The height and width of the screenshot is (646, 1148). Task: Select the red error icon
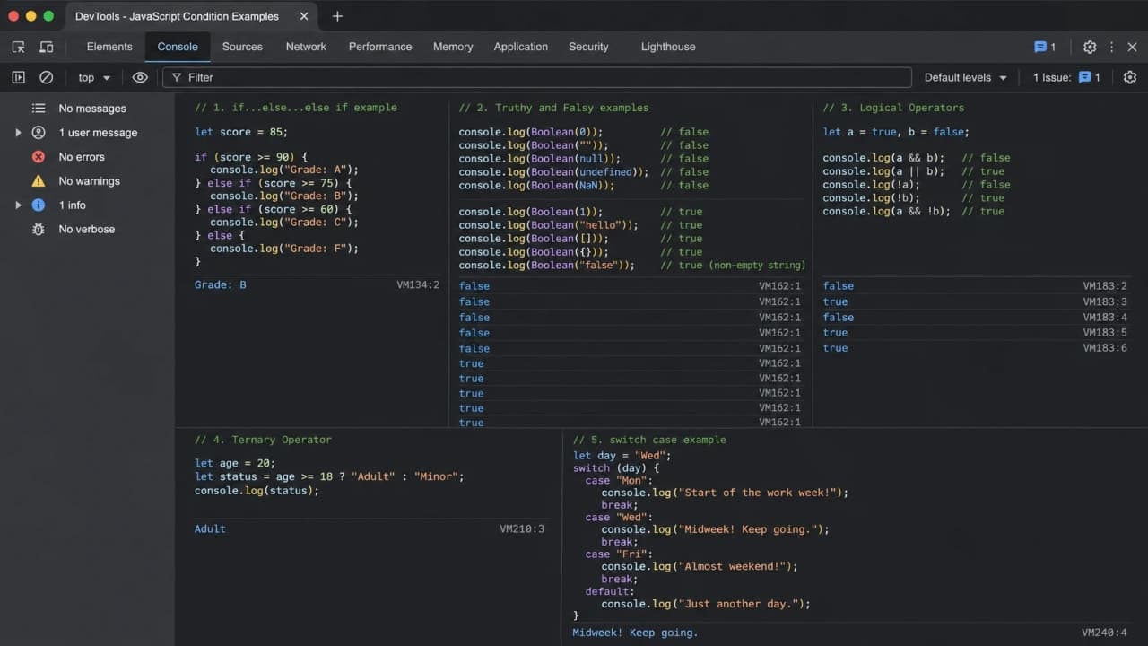39,156
